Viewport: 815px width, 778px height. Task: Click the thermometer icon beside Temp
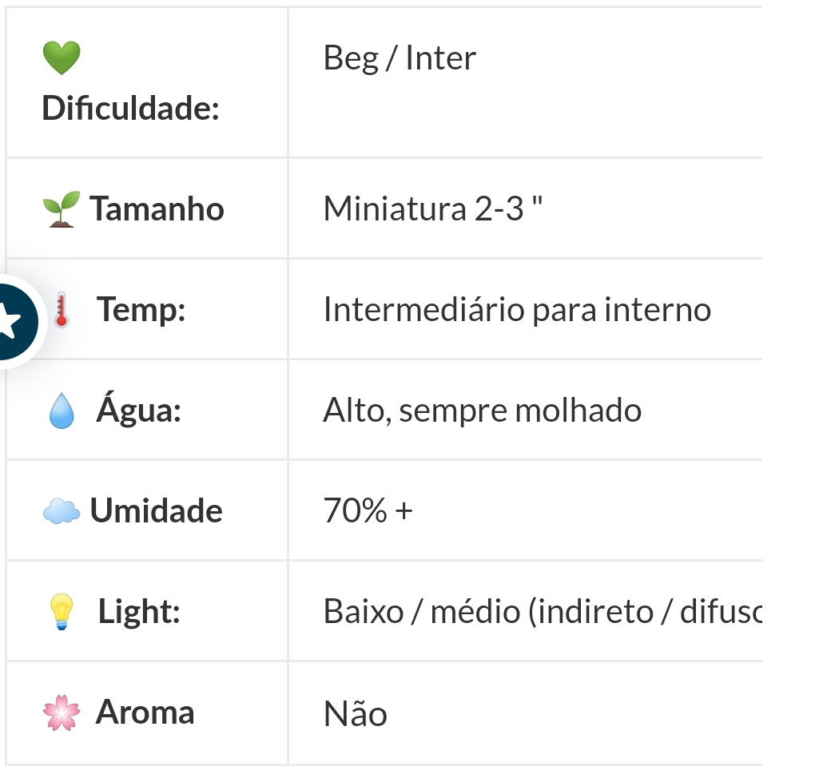click(x=62, y=310)
